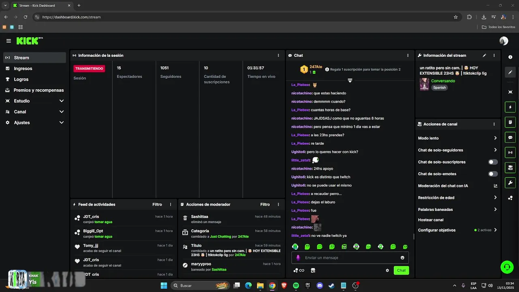
Task: Open the Palabras baneadas settings
Action: [457, 210]
